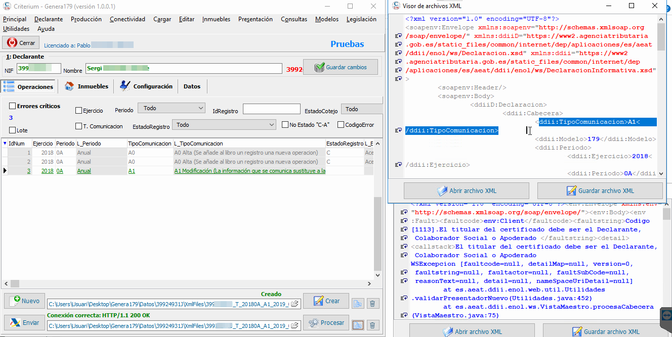
Task: Open the EstadoRegistro dropdown
Action: (x=224, y=125)
